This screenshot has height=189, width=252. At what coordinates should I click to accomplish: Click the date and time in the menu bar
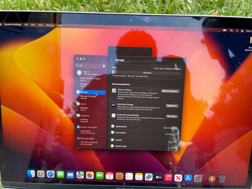pyautogui.click(x=249, y=31)
